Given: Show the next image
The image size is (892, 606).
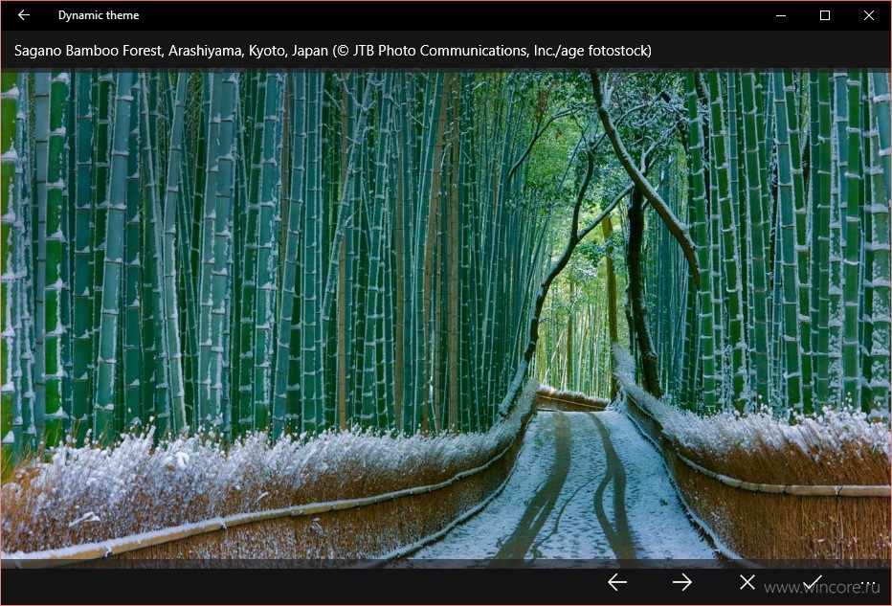Looking at the screenshot, I should tap(682, 582).
